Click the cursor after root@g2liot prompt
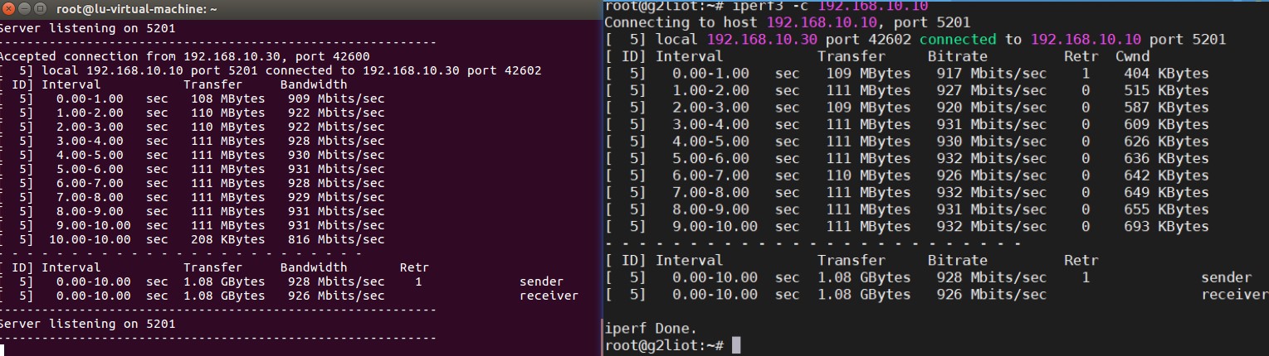Viewport: 1269px width, 356px height. click(735, 344)
